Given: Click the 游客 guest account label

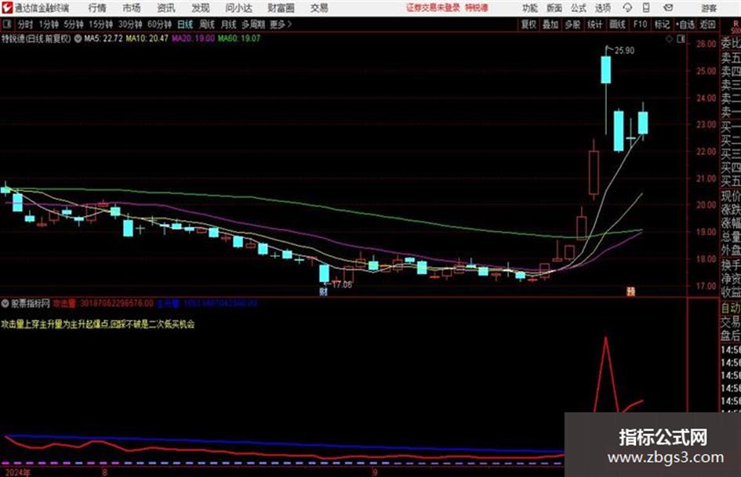Looking at the screenshot, I should 708,8.
